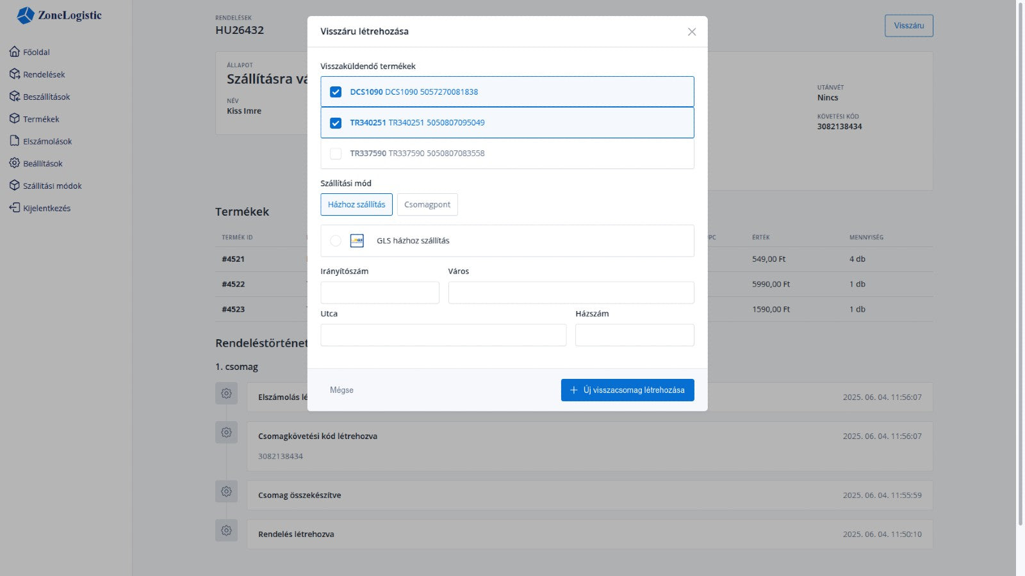Switch to the Csomagpont tab
Viewport: 1025px width, 576px height.
click(x=427, y=205)
